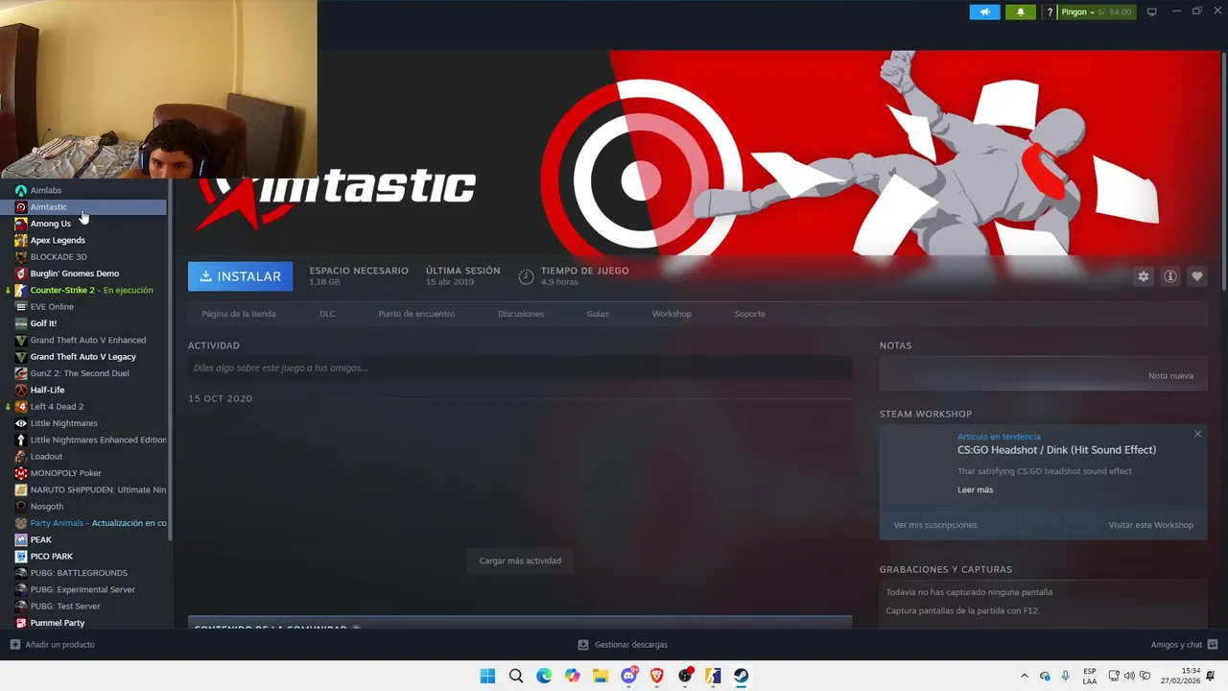This screenshot has height=691, width=1228.
Task: Open File Explorer from the taskbar
Action: tap(601, 676)
